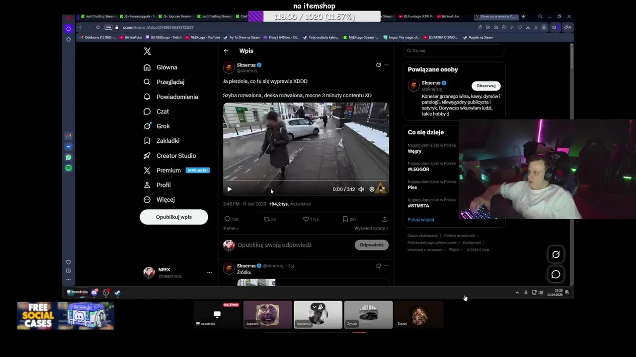Play the video in the post

coord(229,189)
